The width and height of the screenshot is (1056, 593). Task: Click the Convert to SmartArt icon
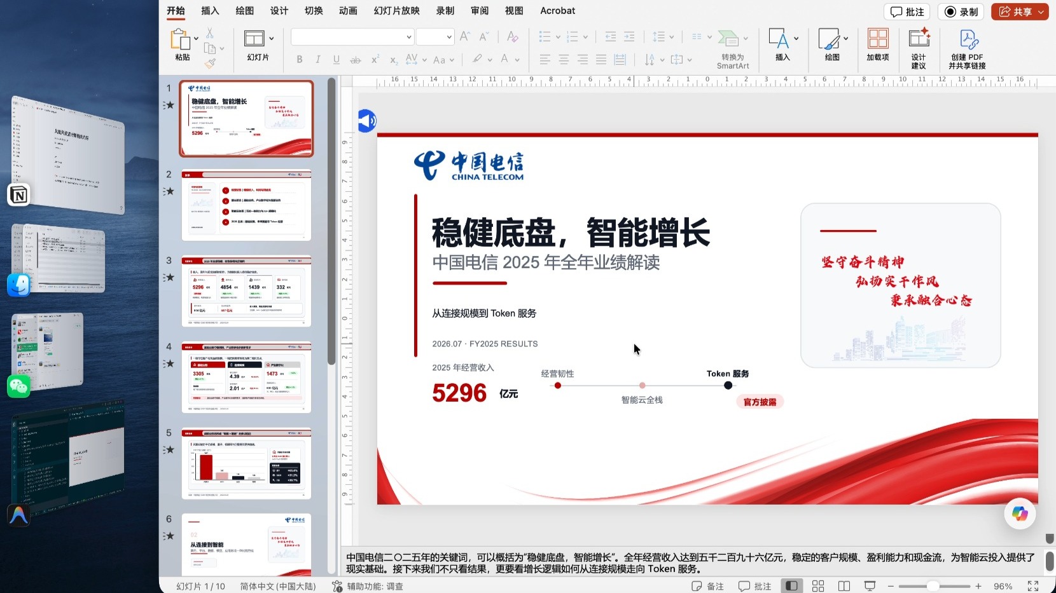pos(728,39)
